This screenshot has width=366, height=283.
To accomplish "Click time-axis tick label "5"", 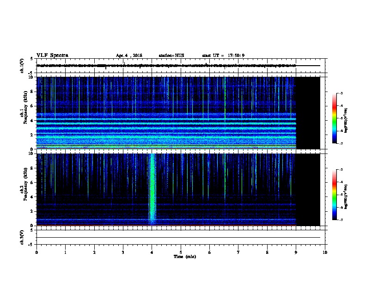I will click(181, 252).
